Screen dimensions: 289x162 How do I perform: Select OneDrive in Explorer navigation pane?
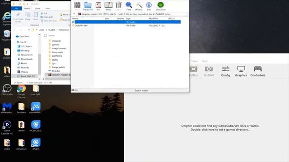point(23,36)
